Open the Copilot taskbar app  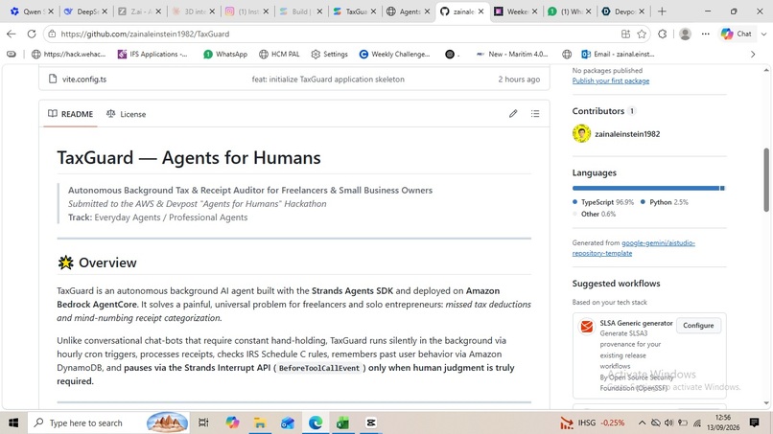(x=232, y=423)
